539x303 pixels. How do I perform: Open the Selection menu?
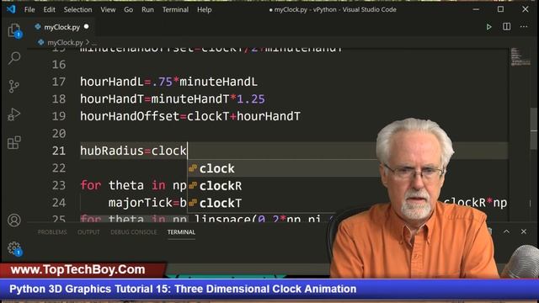77,9
